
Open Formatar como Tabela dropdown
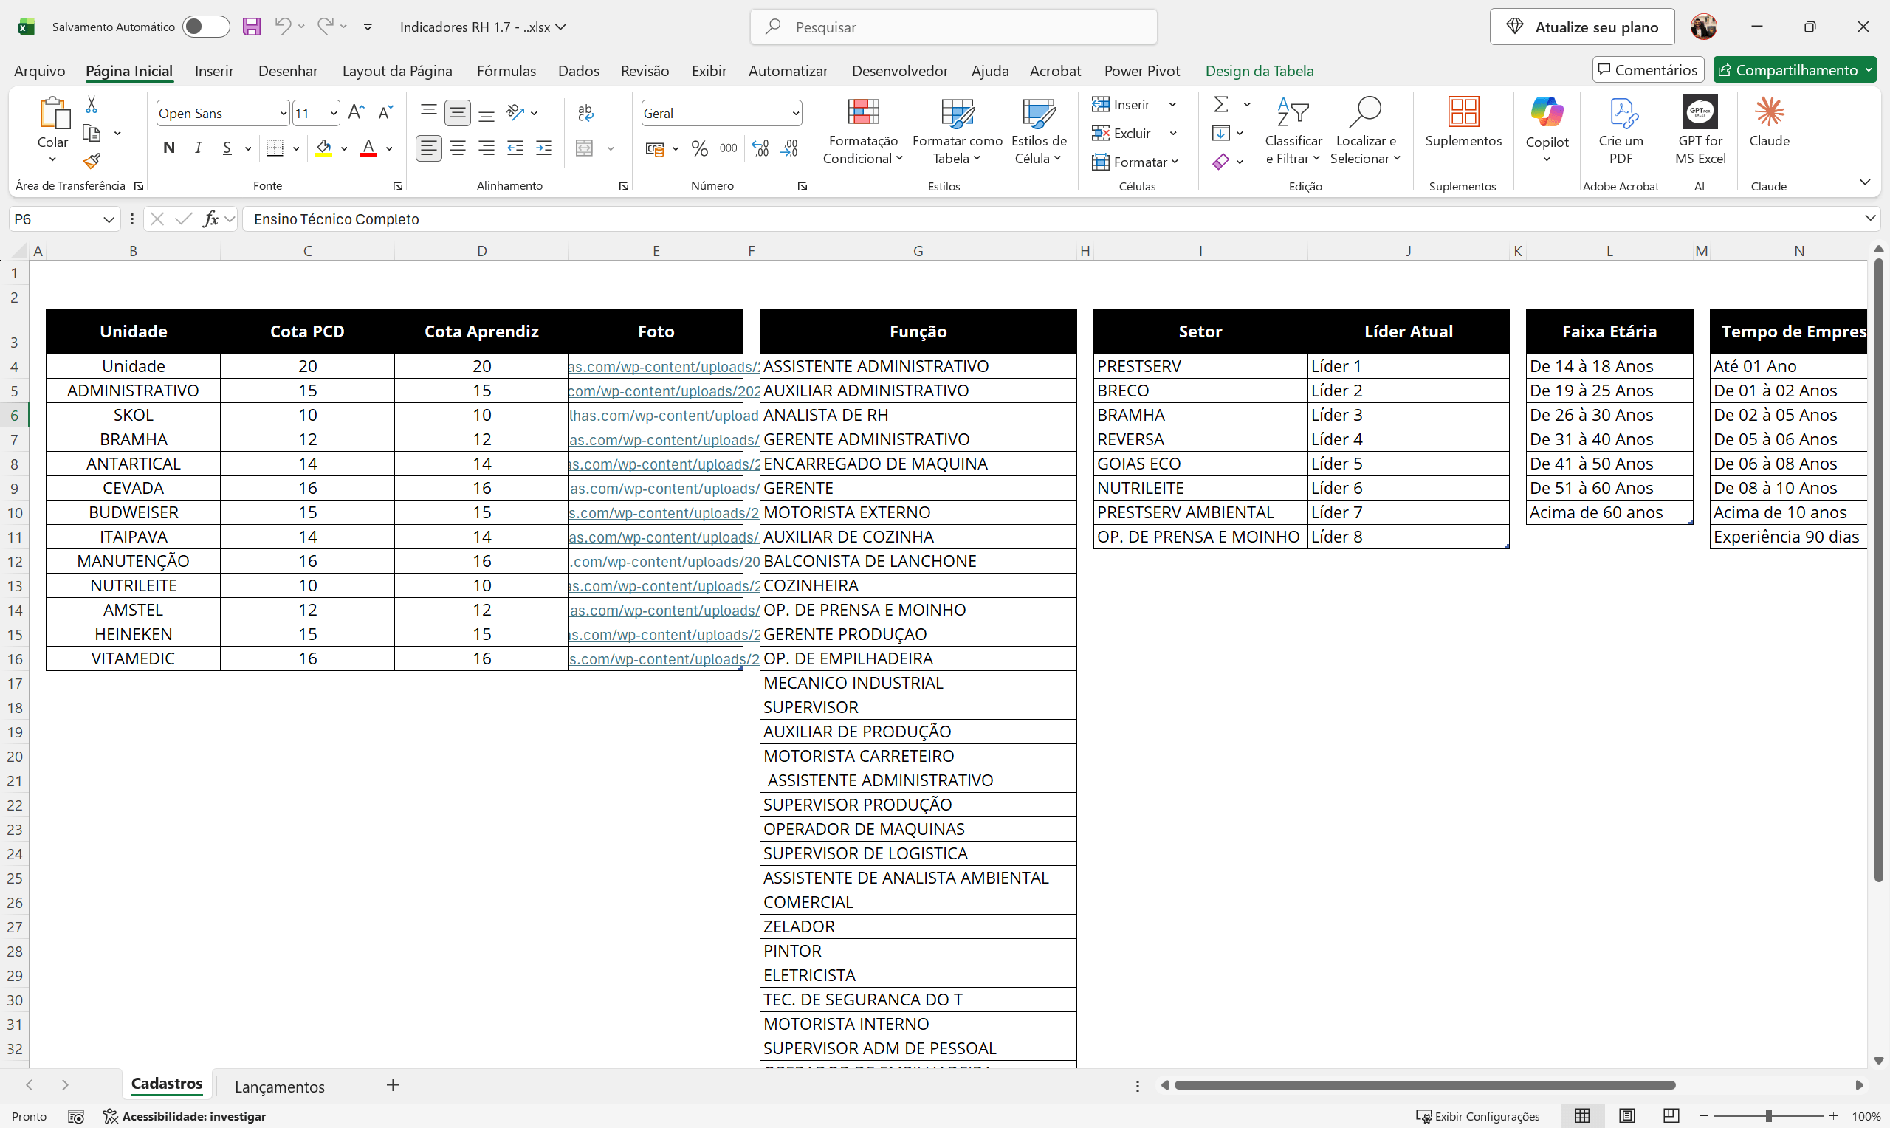tap(957, 131)
